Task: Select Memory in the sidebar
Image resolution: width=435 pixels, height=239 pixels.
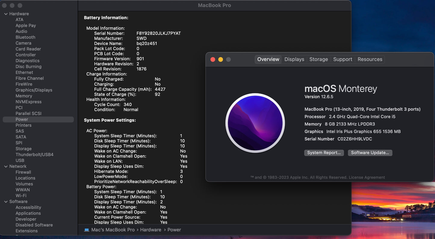Action: tap(24, 96)
